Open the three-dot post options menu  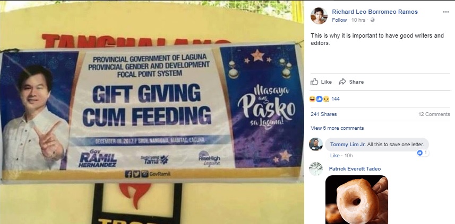446,12
